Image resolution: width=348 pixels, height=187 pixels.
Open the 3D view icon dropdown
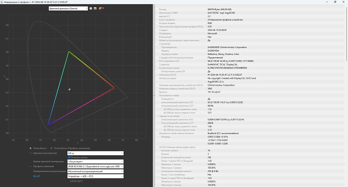(101, 8)
